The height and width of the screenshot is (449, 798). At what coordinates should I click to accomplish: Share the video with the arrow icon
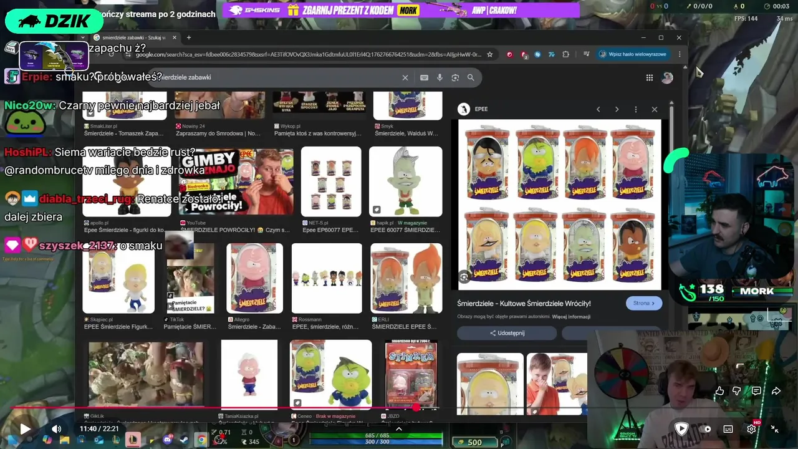coord(776,391)
